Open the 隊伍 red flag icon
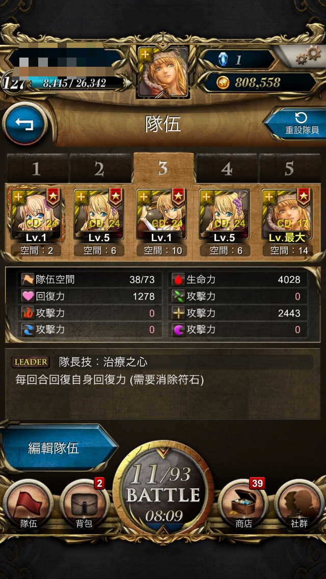 (x=28, y=505)
